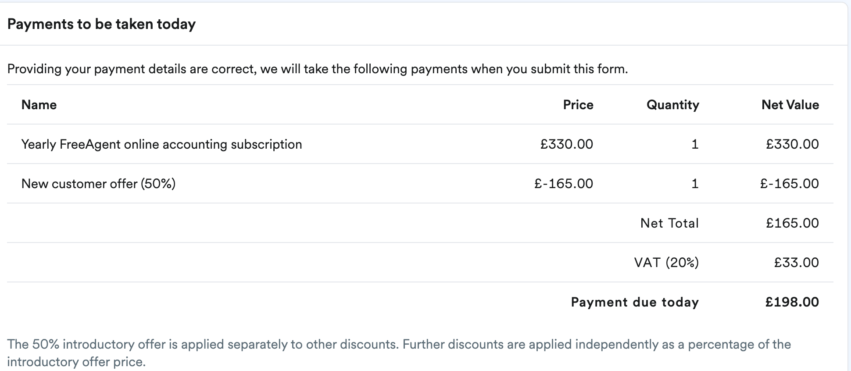851x371 pixels.
Task: Click the £330.00 amount in Net Value column
Action: tap(792, 144)
